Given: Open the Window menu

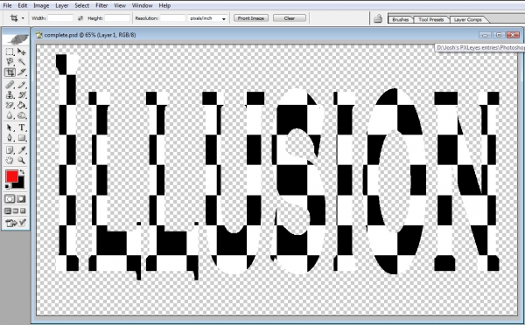Looking at the screenshot, I should [x=143, y=5].
